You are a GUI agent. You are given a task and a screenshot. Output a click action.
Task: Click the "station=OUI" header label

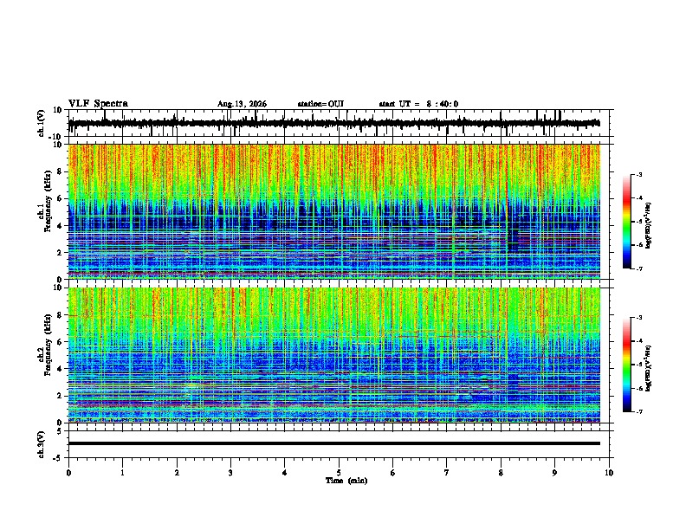pyautogui.click(x=320, y=104)
